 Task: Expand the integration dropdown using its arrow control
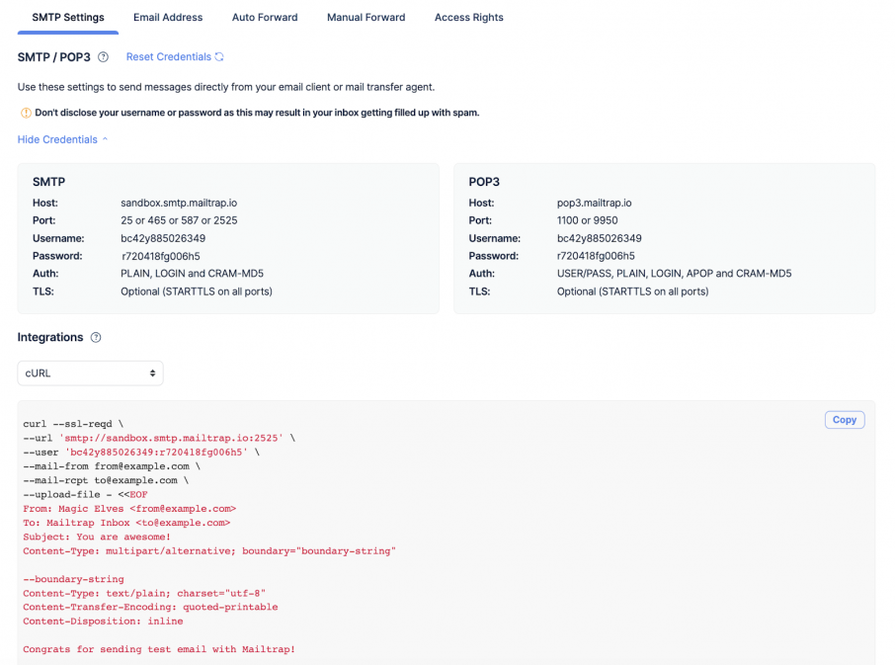click(x=153, y=373)
